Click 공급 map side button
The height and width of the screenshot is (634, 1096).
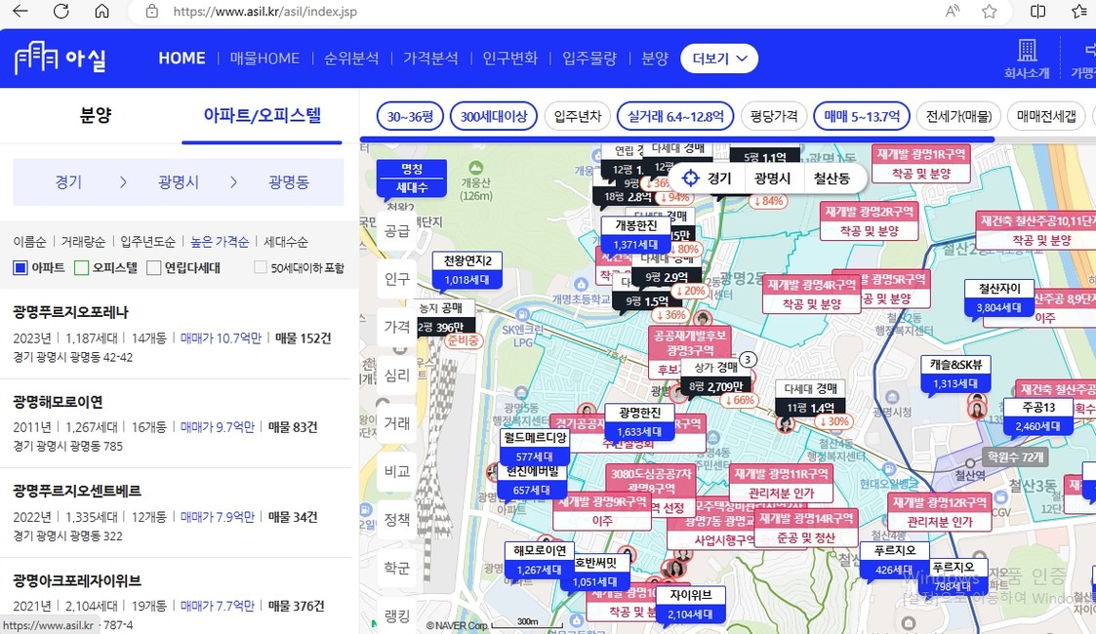point(397,231)
